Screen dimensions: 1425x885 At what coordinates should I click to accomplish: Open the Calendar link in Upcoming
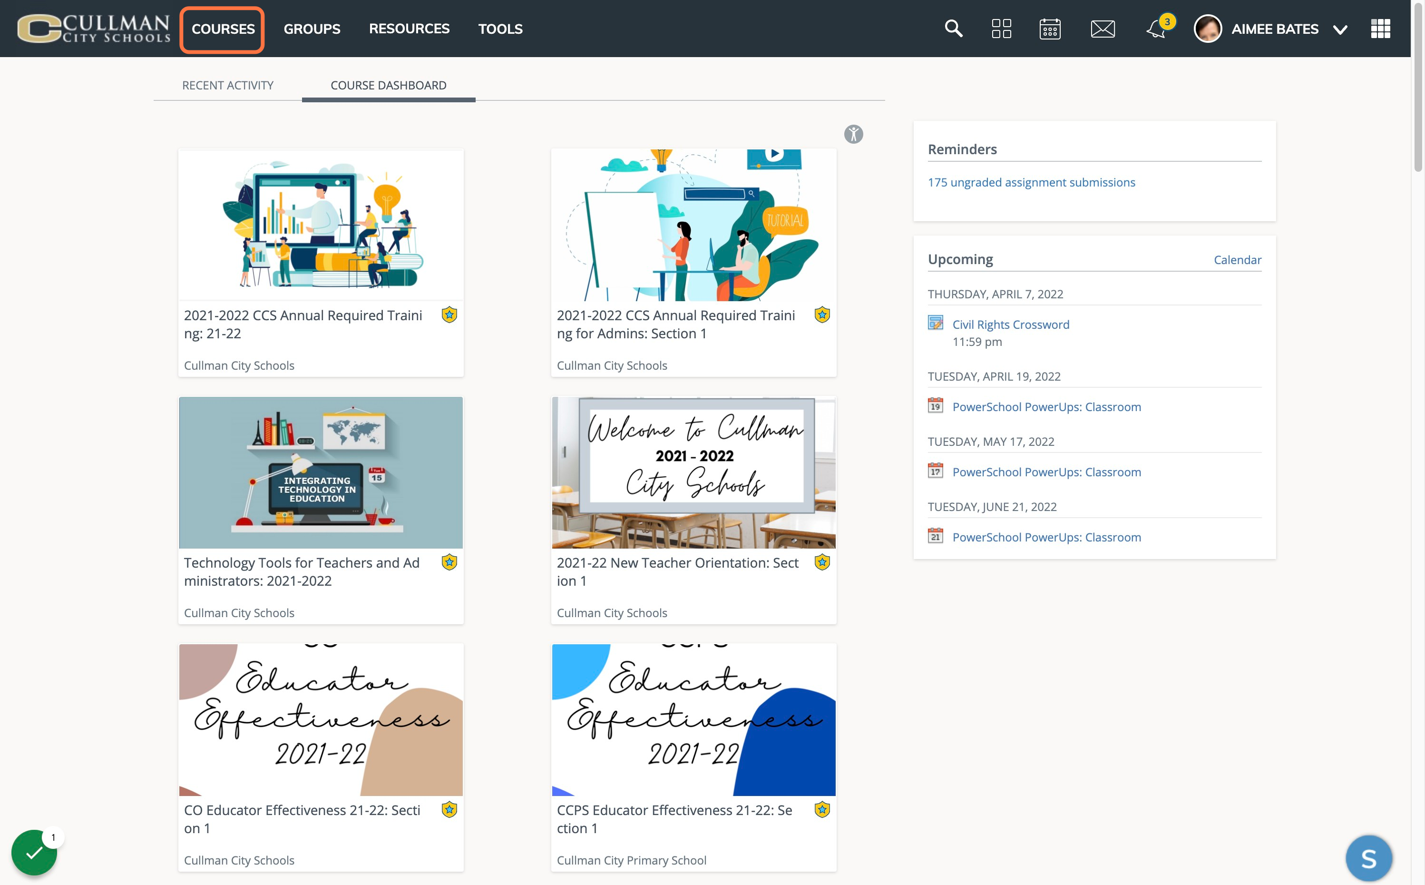pos(1237,260)
